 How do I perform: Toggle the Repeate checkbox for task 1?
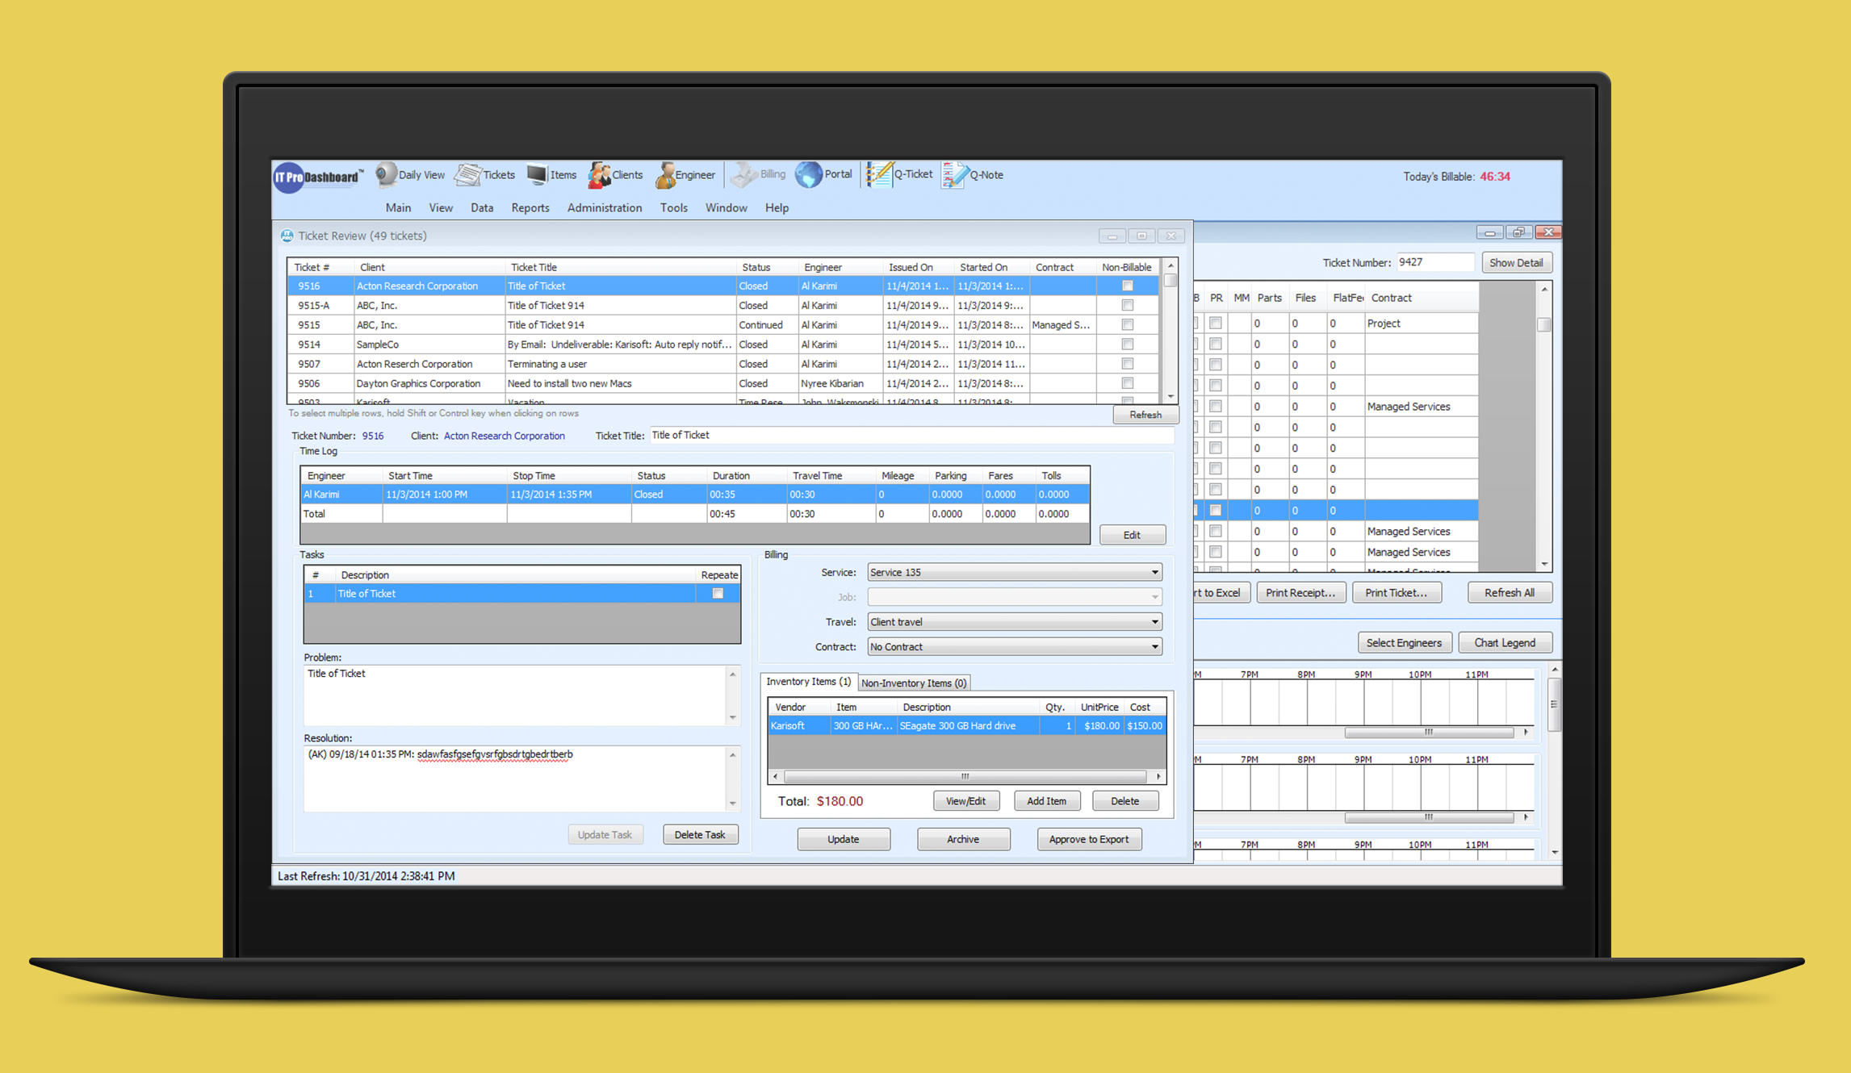(x=717, y=593)
